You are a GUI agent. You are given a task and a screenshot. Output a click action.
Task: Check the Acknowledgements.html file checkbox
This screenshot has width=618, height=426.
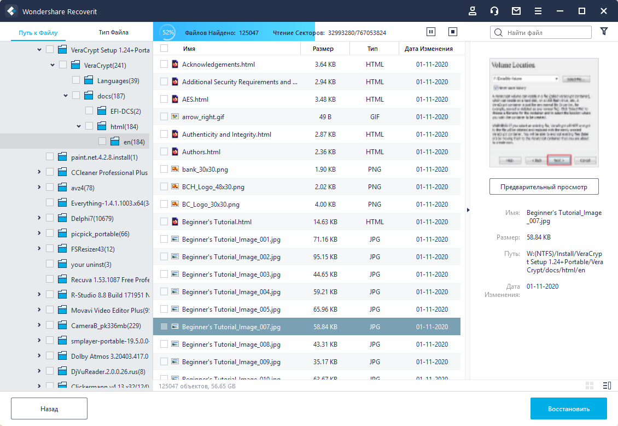164,64
